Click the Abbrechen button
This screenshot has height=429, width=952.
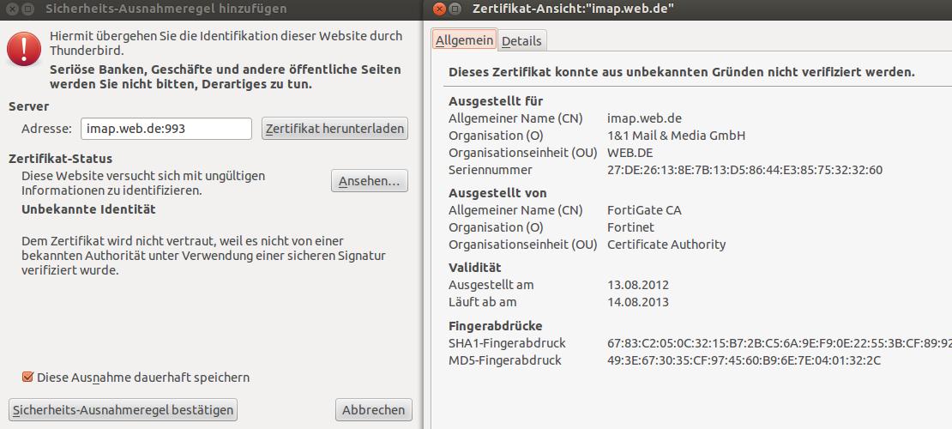tap(373, 409)
